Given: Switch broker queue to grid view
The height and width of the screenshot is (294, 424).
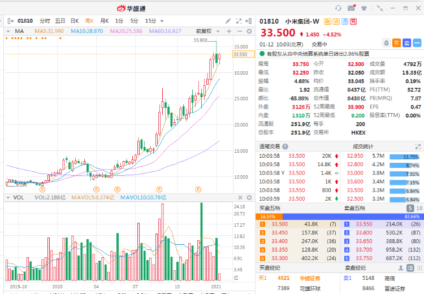Looking at the screenshot, I should point(419,268).
